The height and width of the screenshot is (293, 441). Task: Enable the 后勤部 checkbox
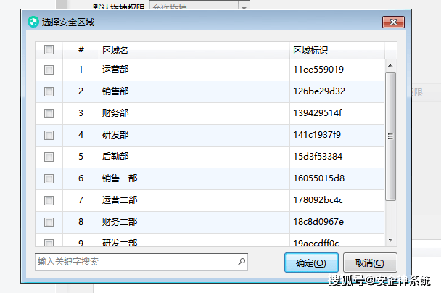point(49,157)
